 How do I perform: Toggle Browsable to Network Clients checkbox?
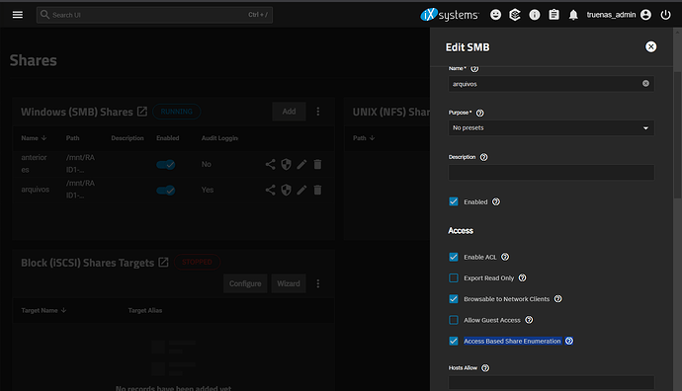click(x=454, y=299)
